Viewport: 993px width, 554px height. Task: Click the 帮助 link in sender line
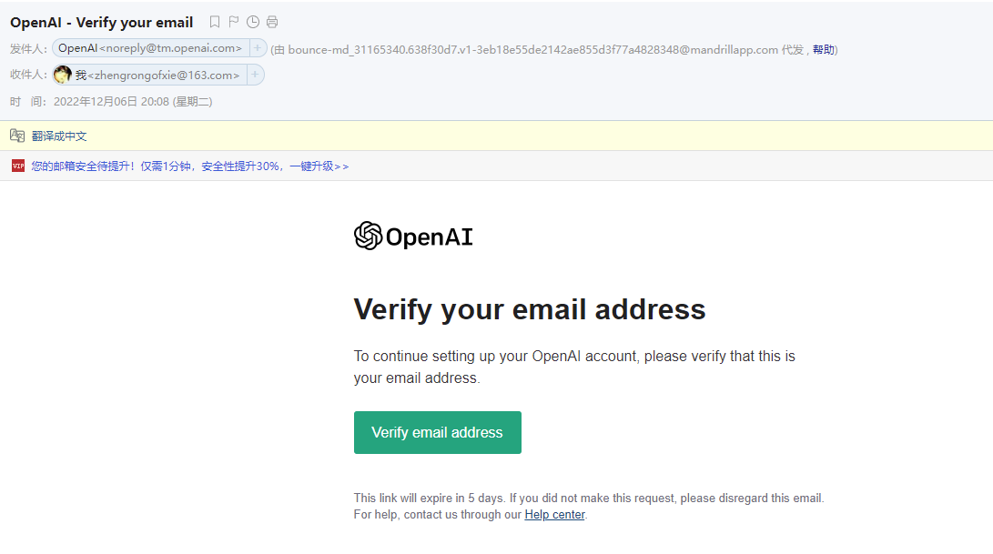coord(823,49)
